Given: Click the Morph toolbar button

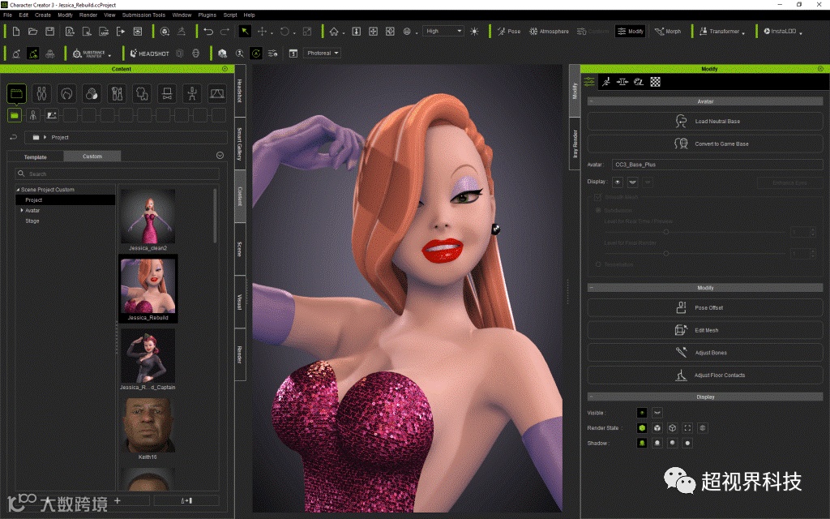Looking at the screenshot, I should point(668,32).
